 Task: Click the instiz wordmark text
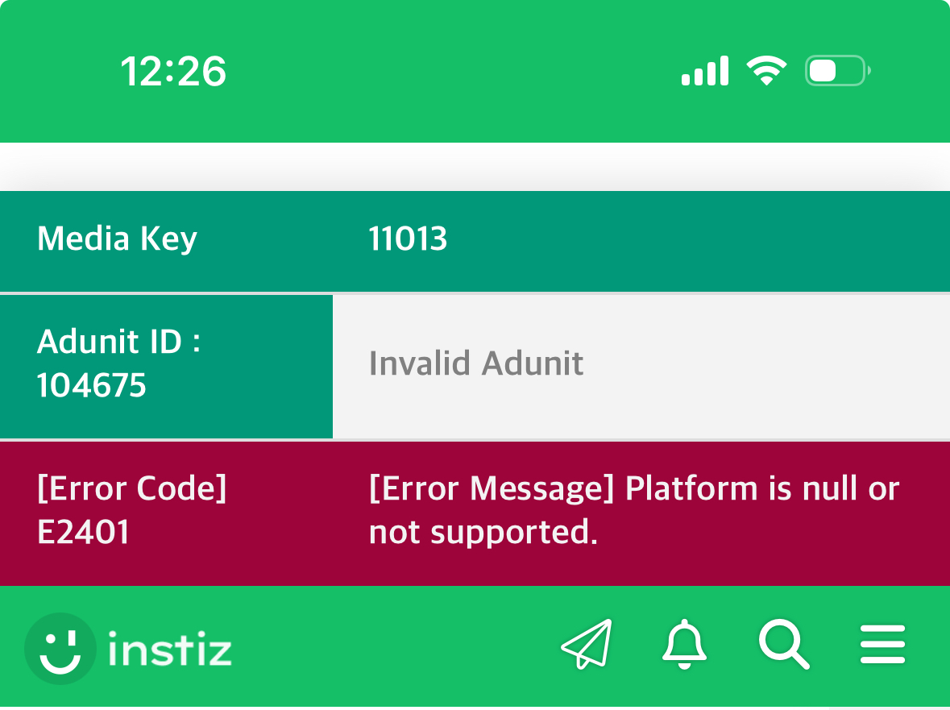click(170, 649)
